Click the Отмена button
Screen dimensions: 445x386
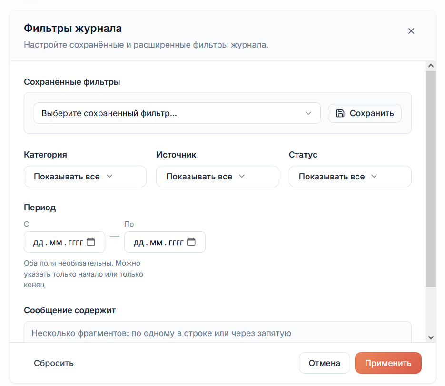[325, 363]
